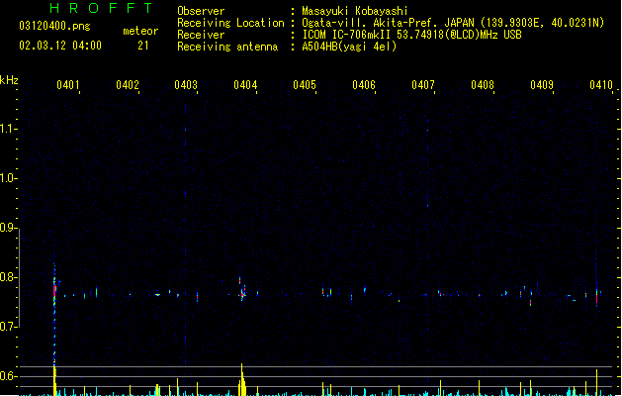Click the A504HB(yagi 4el) antenna text
This screenshot has width=622, height=396.
coord(349,47)
